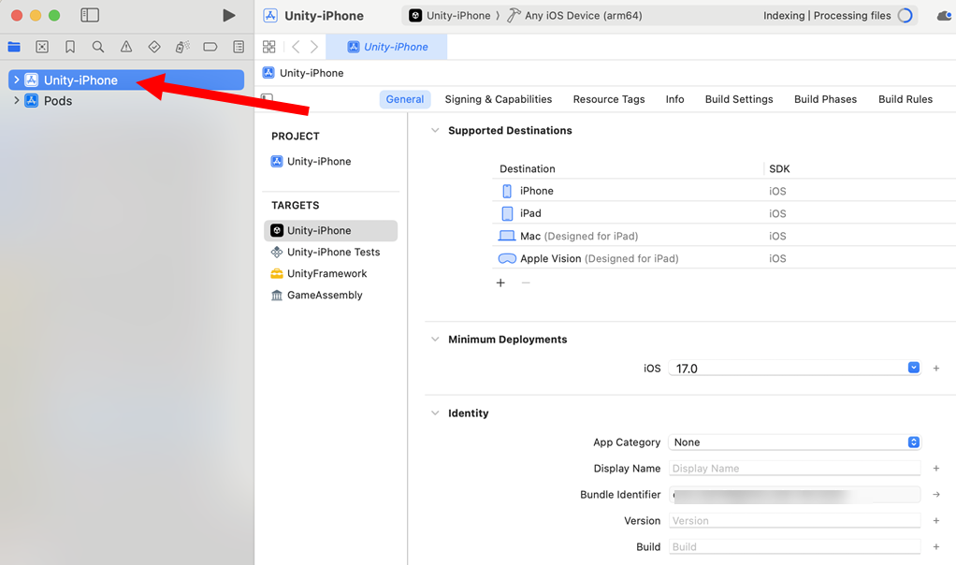Image resolution: width=956 pixels, height=565 pixels.
Task: Go back with the left chevron
Action: 296,47
